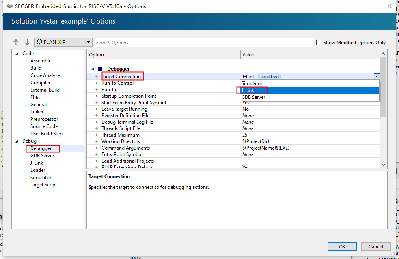This screenshot has width=399, height=259.
Task: Select Compiler tree item
Action: (x=41, y=83)
